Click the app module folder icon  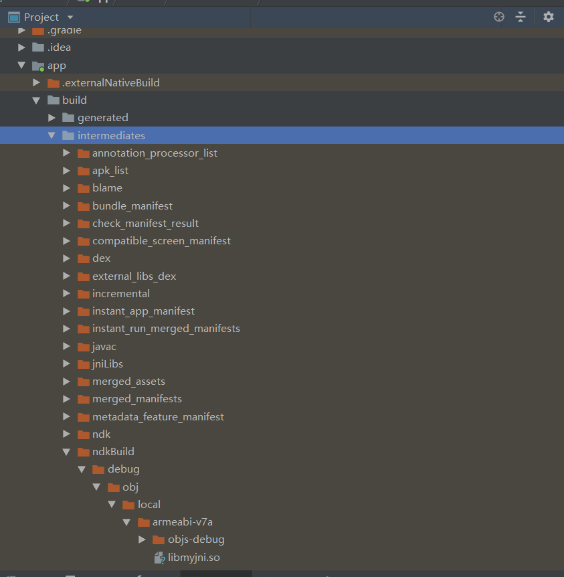pos(38,66)
